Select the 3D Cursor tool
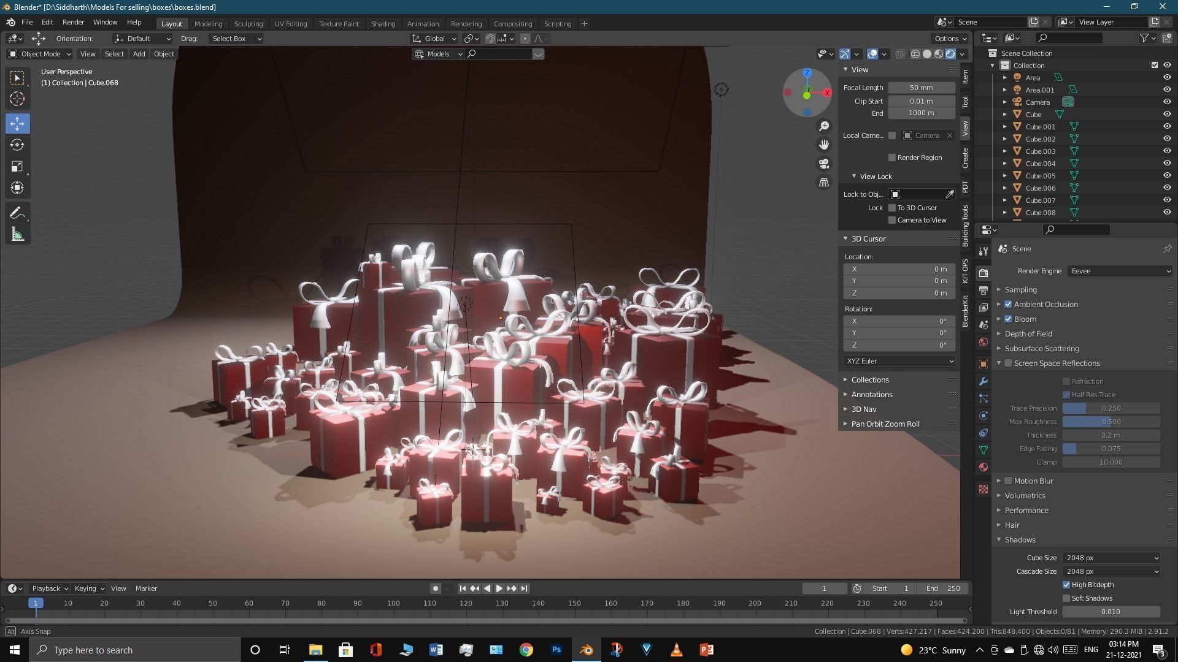The image size is (1178, 662). pyautogui.click(x=17, y=99)
